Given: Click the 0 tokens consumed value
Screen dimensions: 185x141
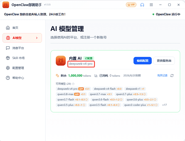Looking at the screenshot, I should [115, 75].
